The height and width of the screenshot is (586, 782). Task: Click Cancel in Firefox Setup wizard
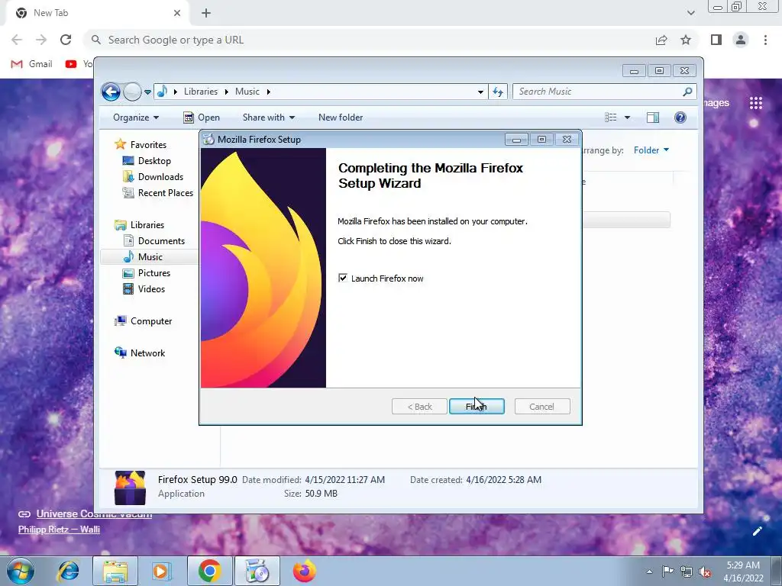541,407
